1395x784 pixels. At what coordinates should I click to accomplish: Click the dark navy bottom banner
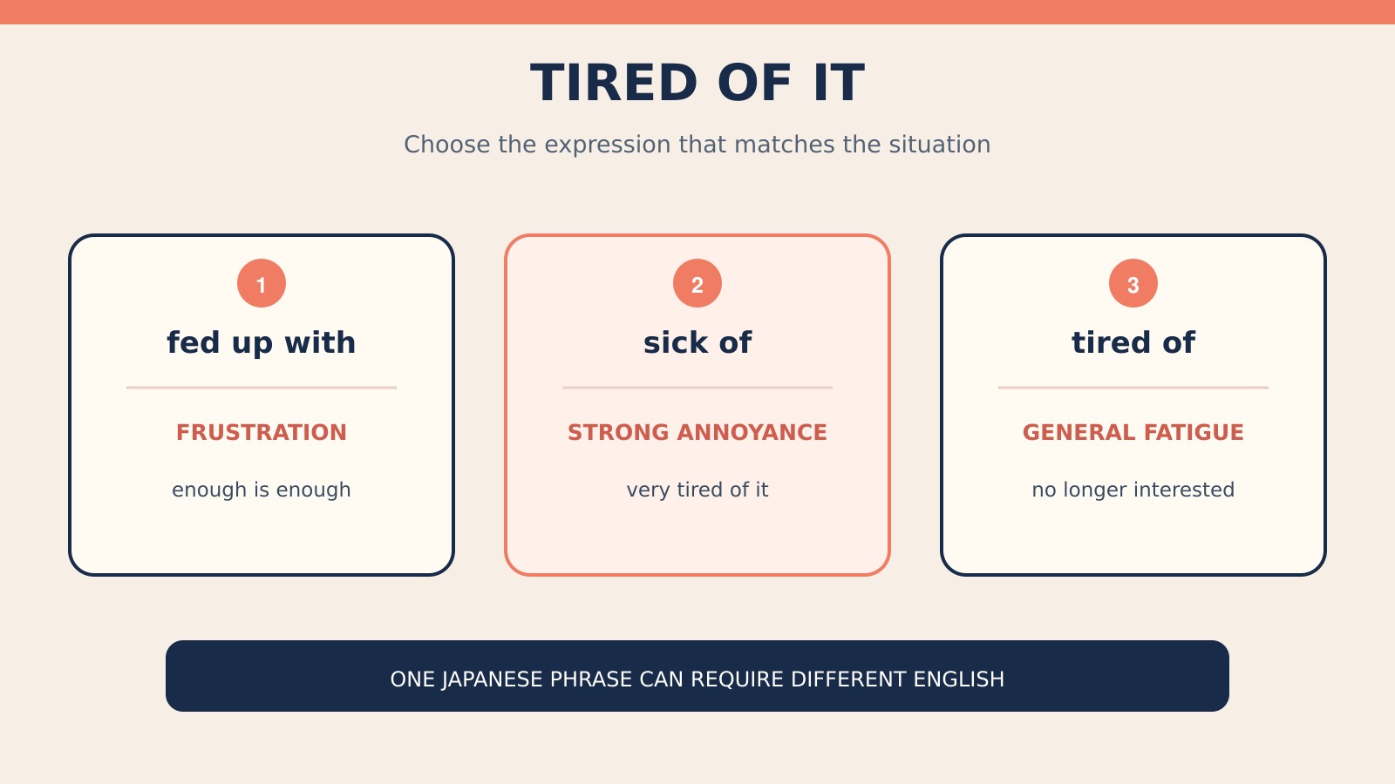(697, 676)
